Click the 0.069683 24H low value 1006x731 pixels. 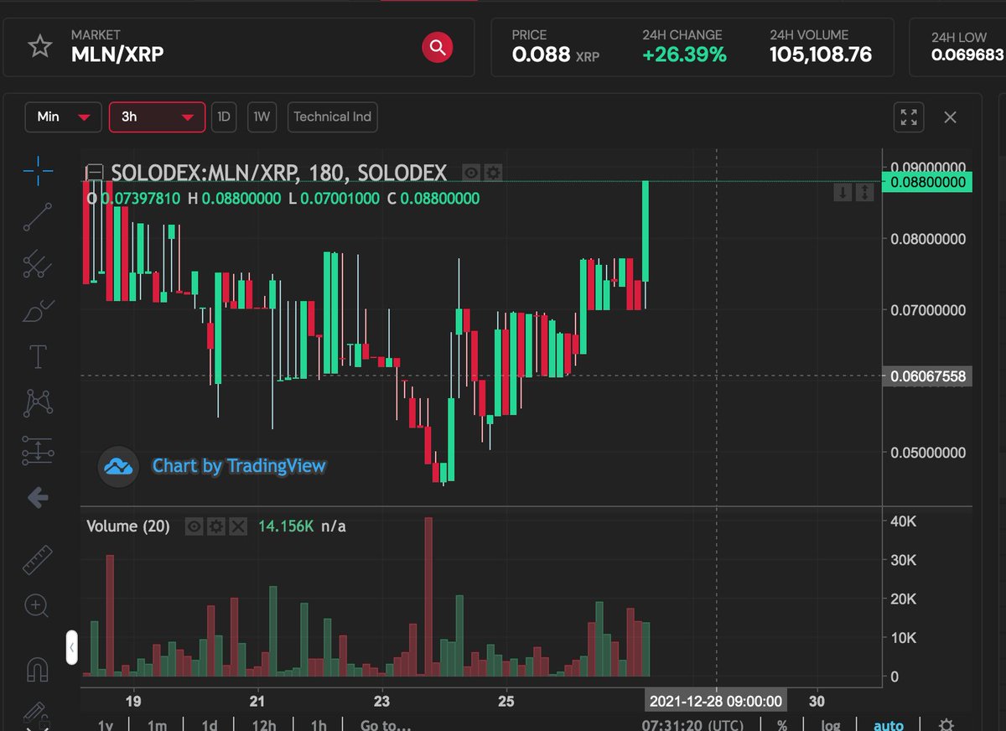[x=967, y=55]
